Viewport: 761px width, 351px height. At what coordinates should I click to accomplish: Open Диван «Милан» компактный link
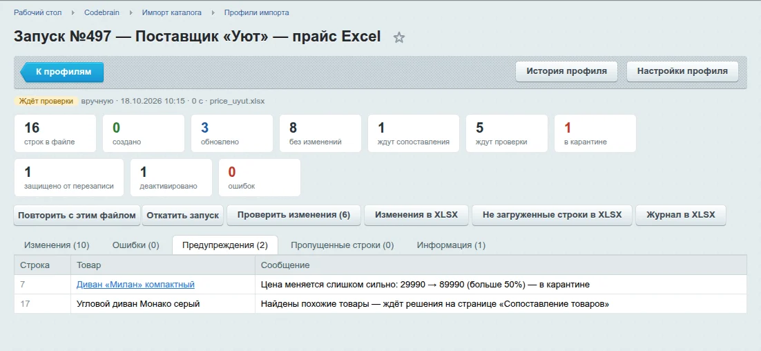click(135, 285)
